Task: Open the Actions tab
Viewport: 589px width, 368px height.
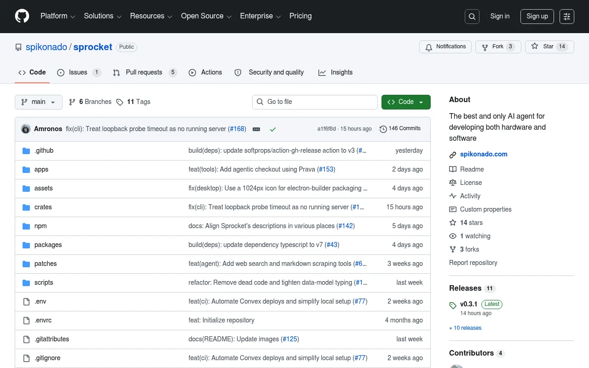Action: tap(205, 73)
